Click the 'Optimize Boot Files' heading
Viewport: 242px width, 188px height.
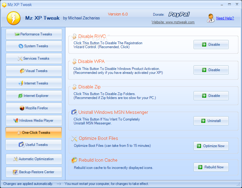pos(98,138)
